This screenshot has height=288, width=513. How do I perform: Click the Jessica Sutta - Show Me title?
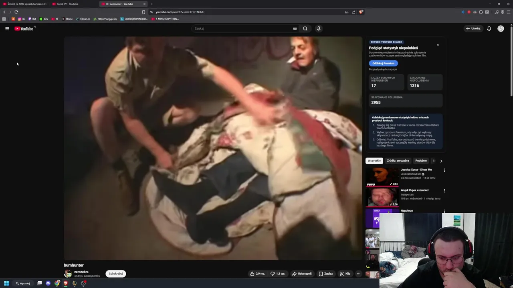point(416,170)
